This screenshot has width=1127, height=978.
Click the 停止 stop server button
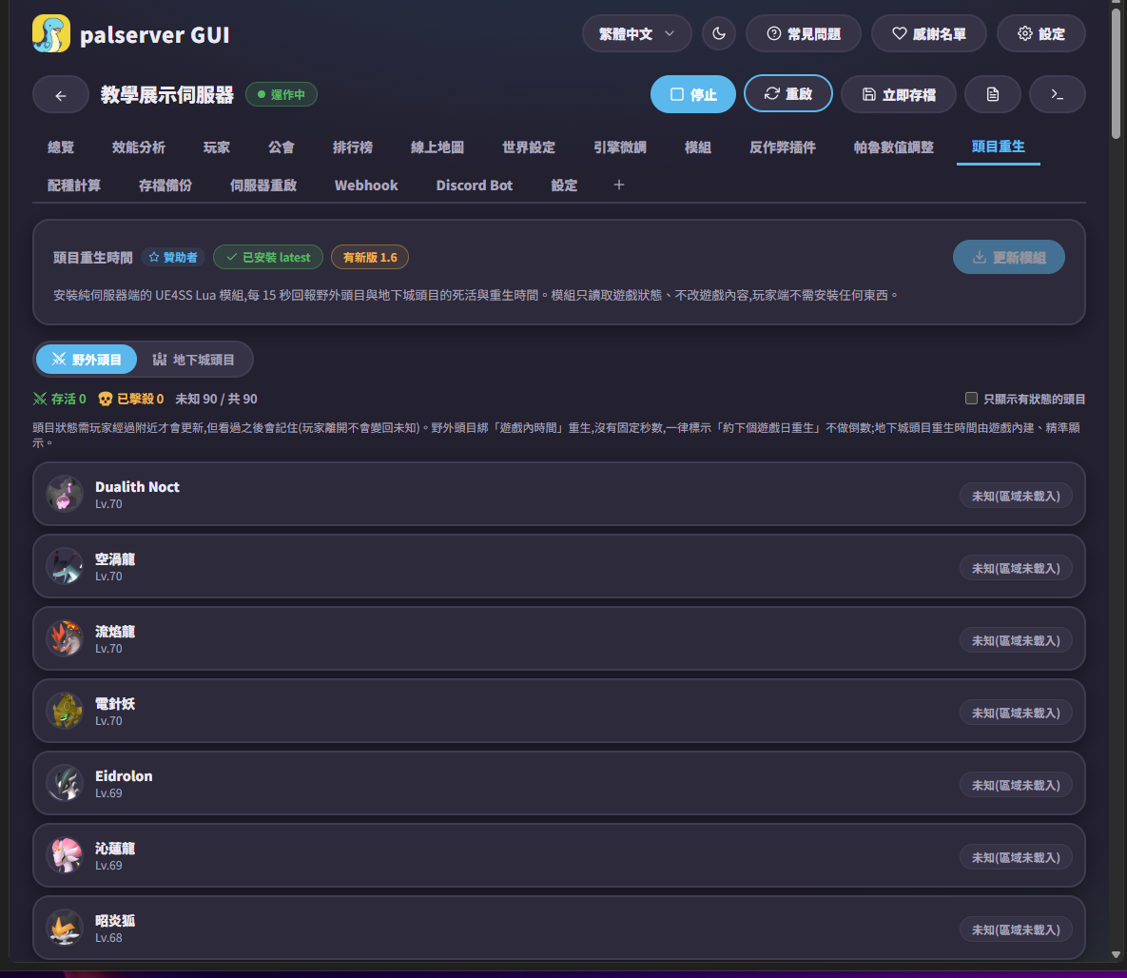(693, 95)
